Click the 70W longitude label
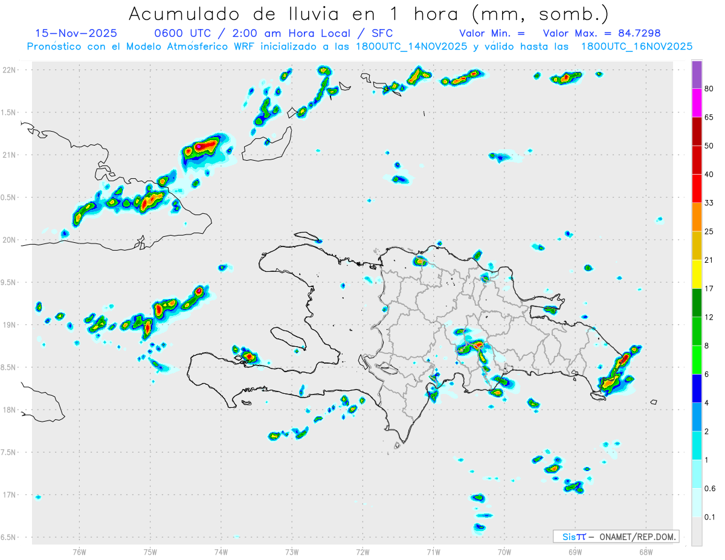725x560 pixels. click(504, 552)
